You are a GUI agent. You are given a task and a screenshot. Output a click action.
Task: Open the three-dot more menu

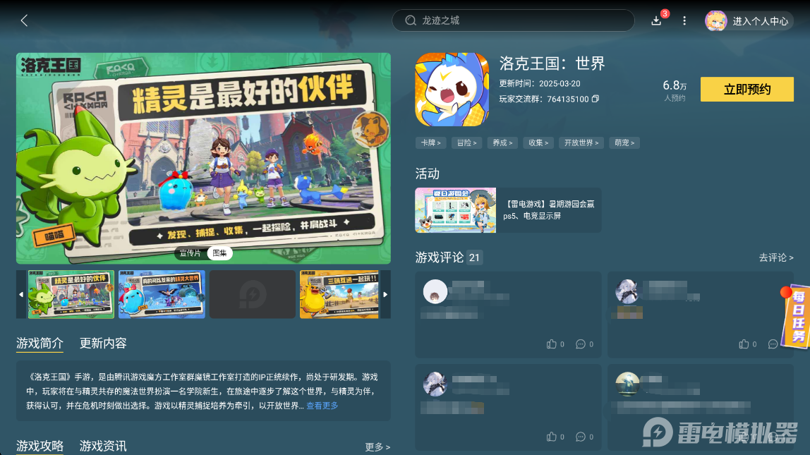(684, 20)
